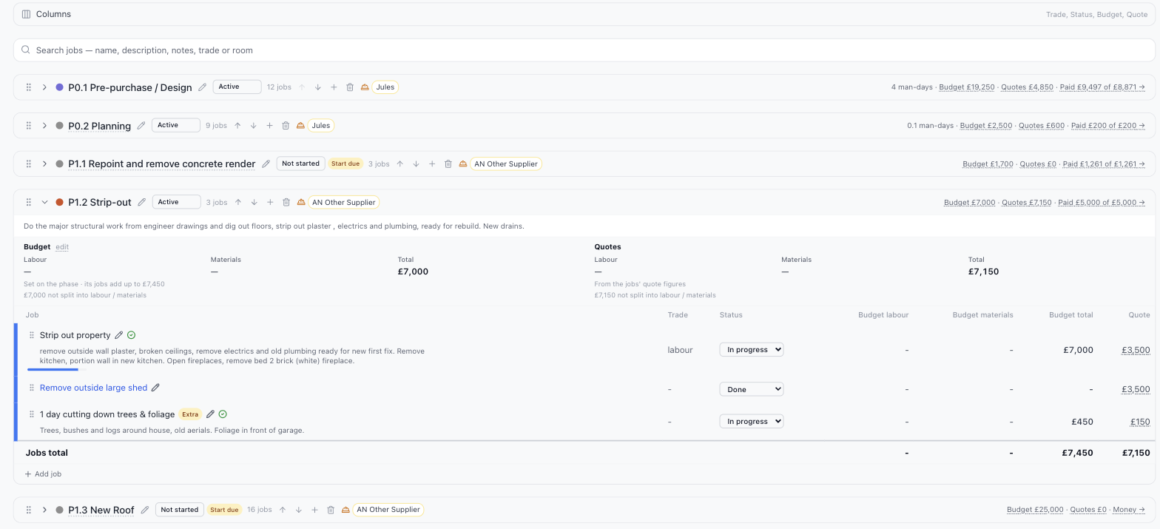Open the Active status dropdown for P1.2 Strip-out

point(177,202)
